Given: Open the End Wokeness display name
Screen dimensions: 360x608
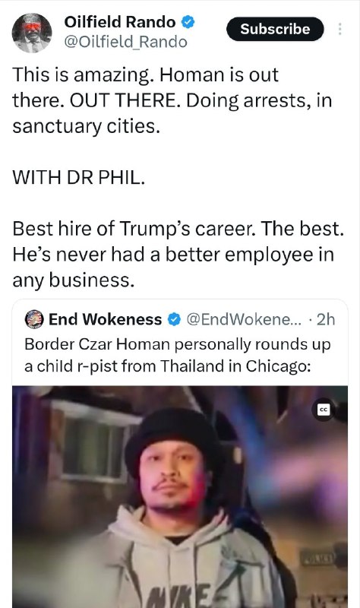Looking at the screenshot, I should pos(105,319).
